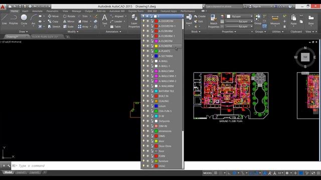Expand the Modify panel
The width and height of the screenshot is (321, 180).
(73, 31)
